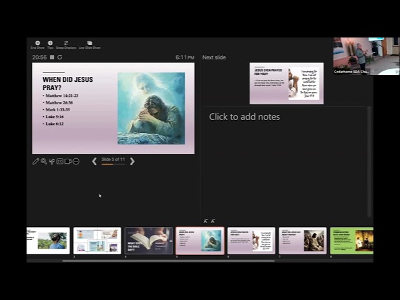Open the Tips icon

click(50, 44)
